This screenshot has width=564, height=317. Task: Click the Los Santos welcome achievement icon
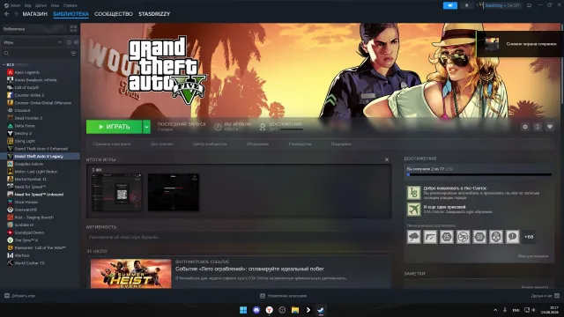pyautogui.click(x=413, y=193)
